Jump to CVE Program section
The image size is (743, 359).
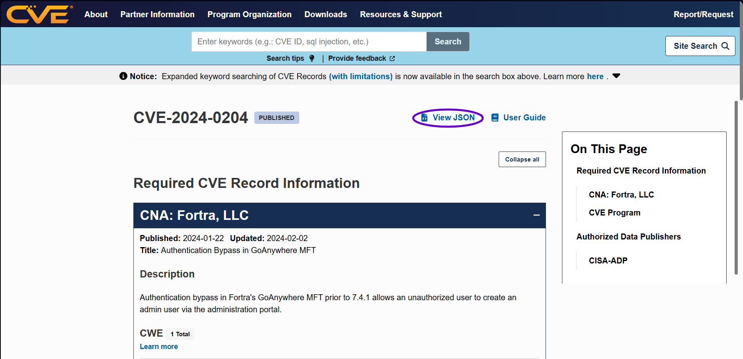[x=614, y=213]
